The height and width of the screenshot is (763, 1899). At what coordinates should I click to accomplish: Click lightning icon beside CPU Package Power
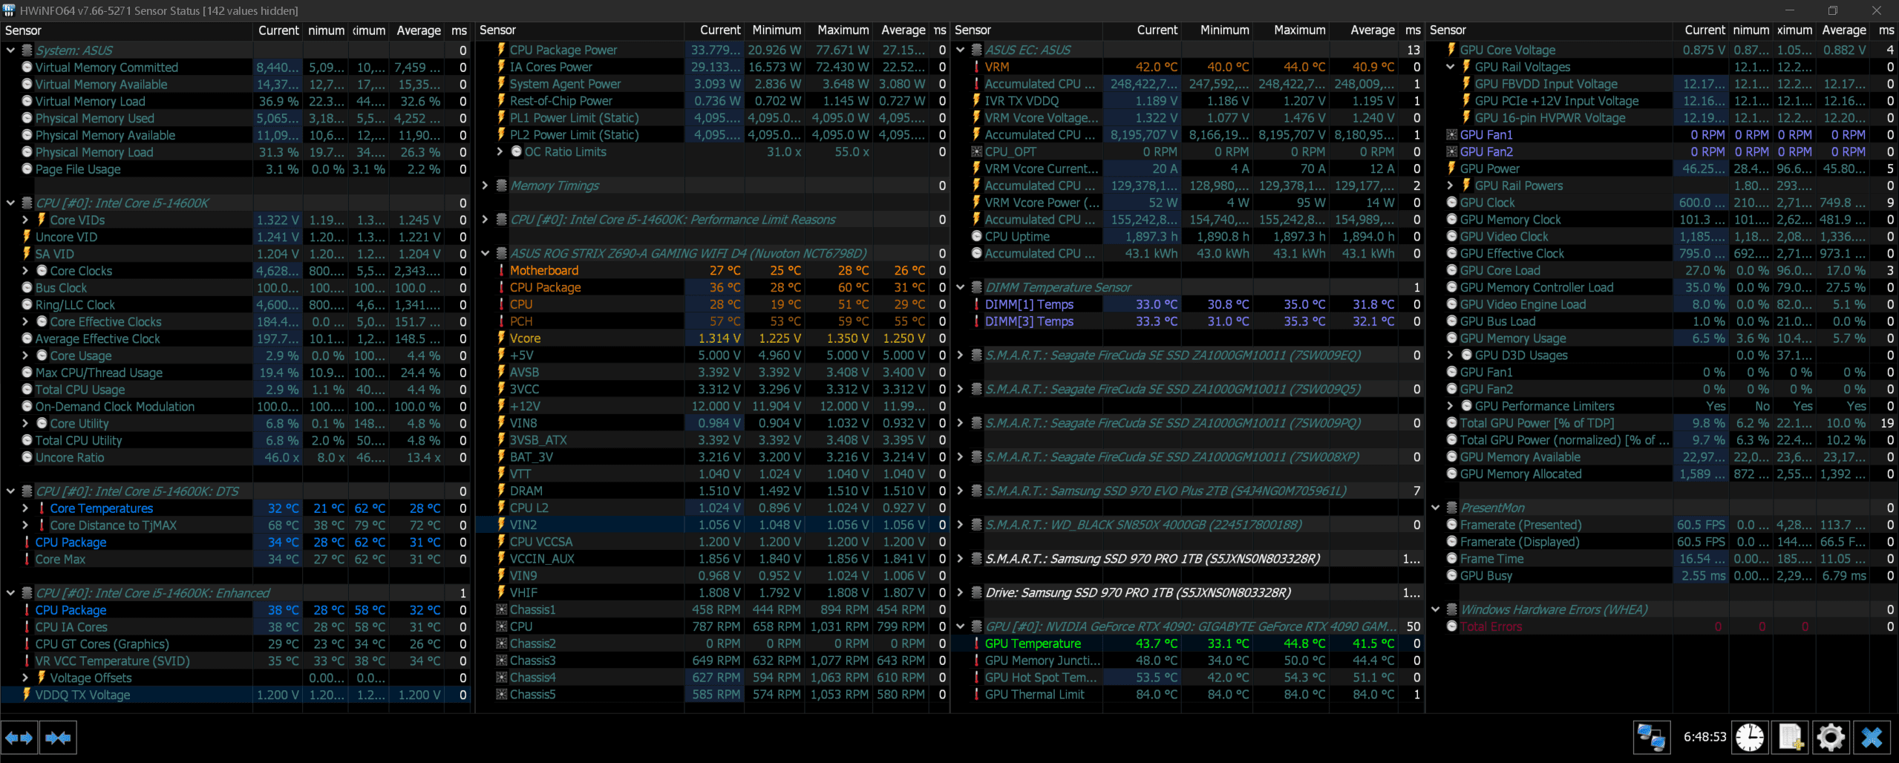coord(501,50)
